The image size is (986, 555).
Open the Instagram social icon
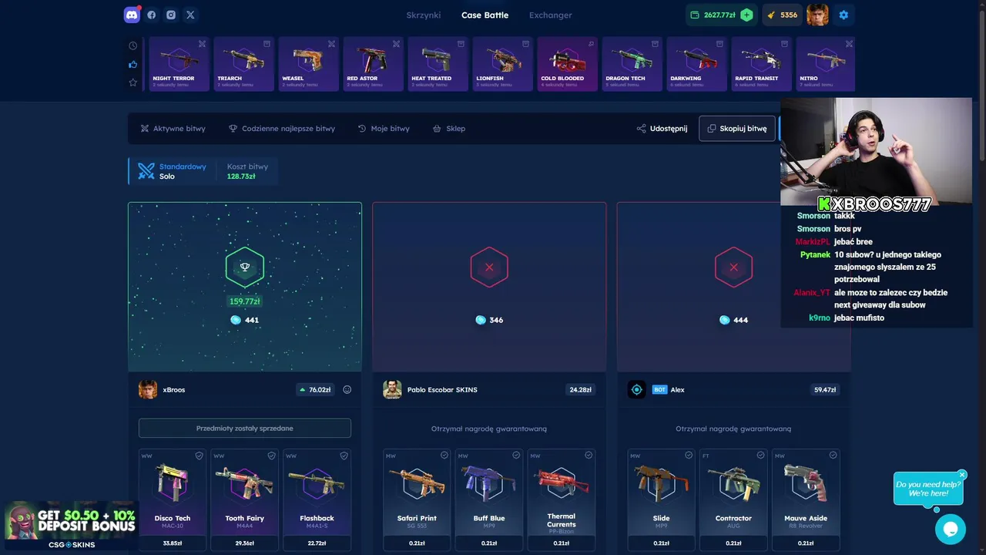click(171, 15)
